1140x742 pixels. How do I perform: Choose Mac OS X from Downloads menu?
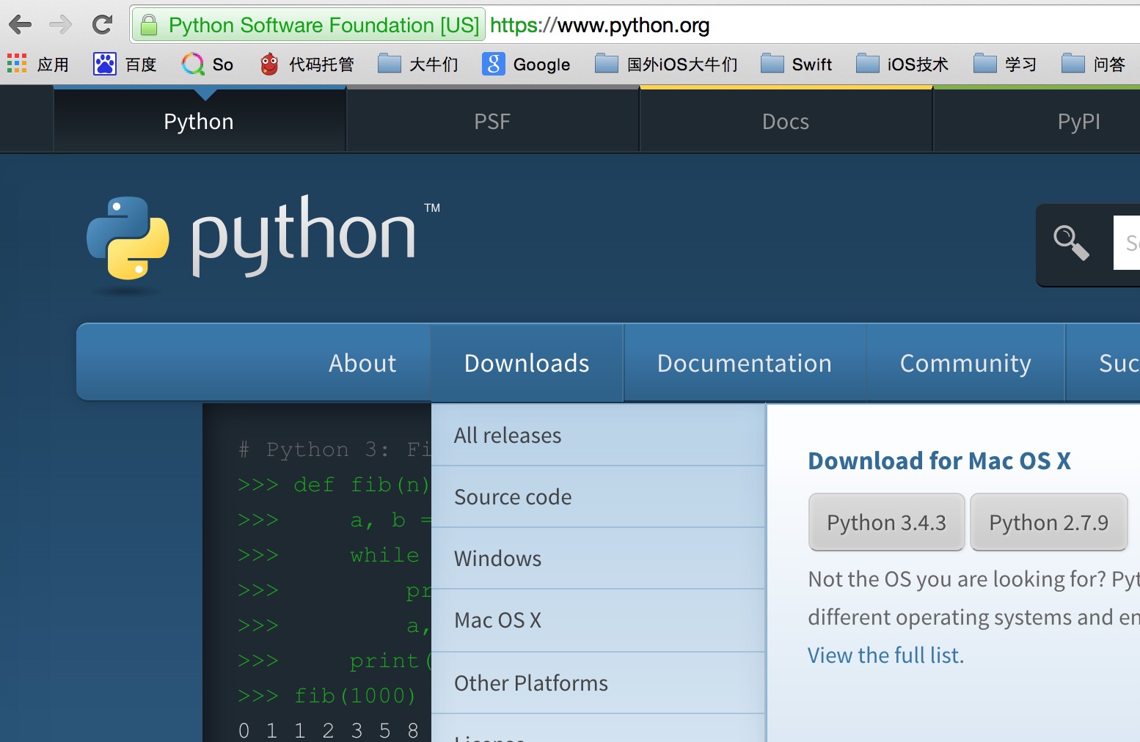pyautogui.click(x=598, y=620)
